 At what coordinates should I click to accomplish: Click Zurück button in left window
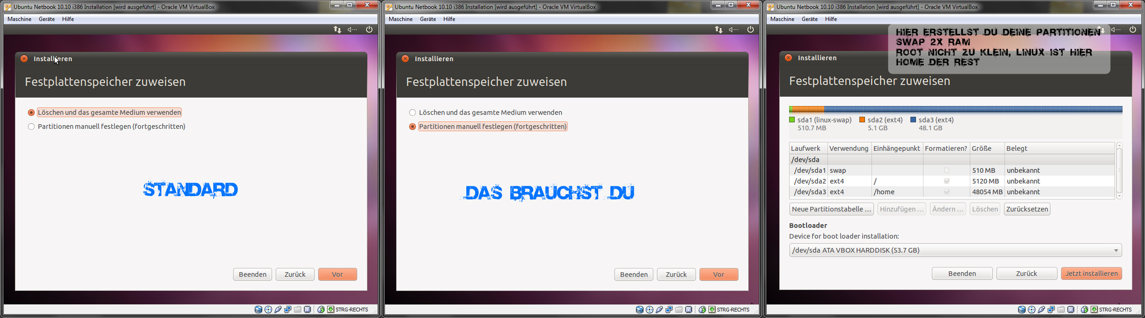295,274
